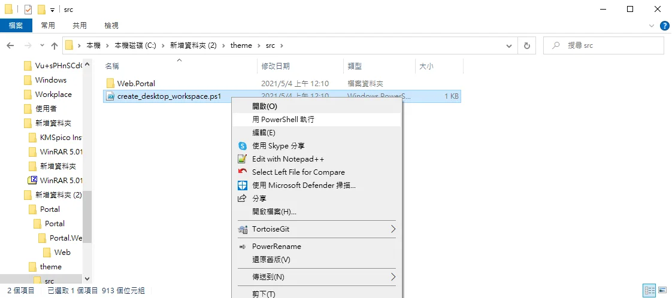Click the Notepad++ icon in context menu
This screenshot has height=298, width=672.
(243, 159)
